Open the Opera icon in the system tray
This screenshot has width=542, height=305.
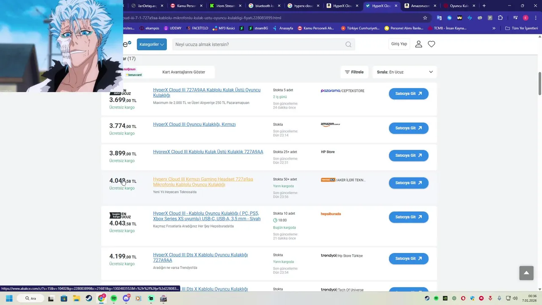[x=463, y=299]
